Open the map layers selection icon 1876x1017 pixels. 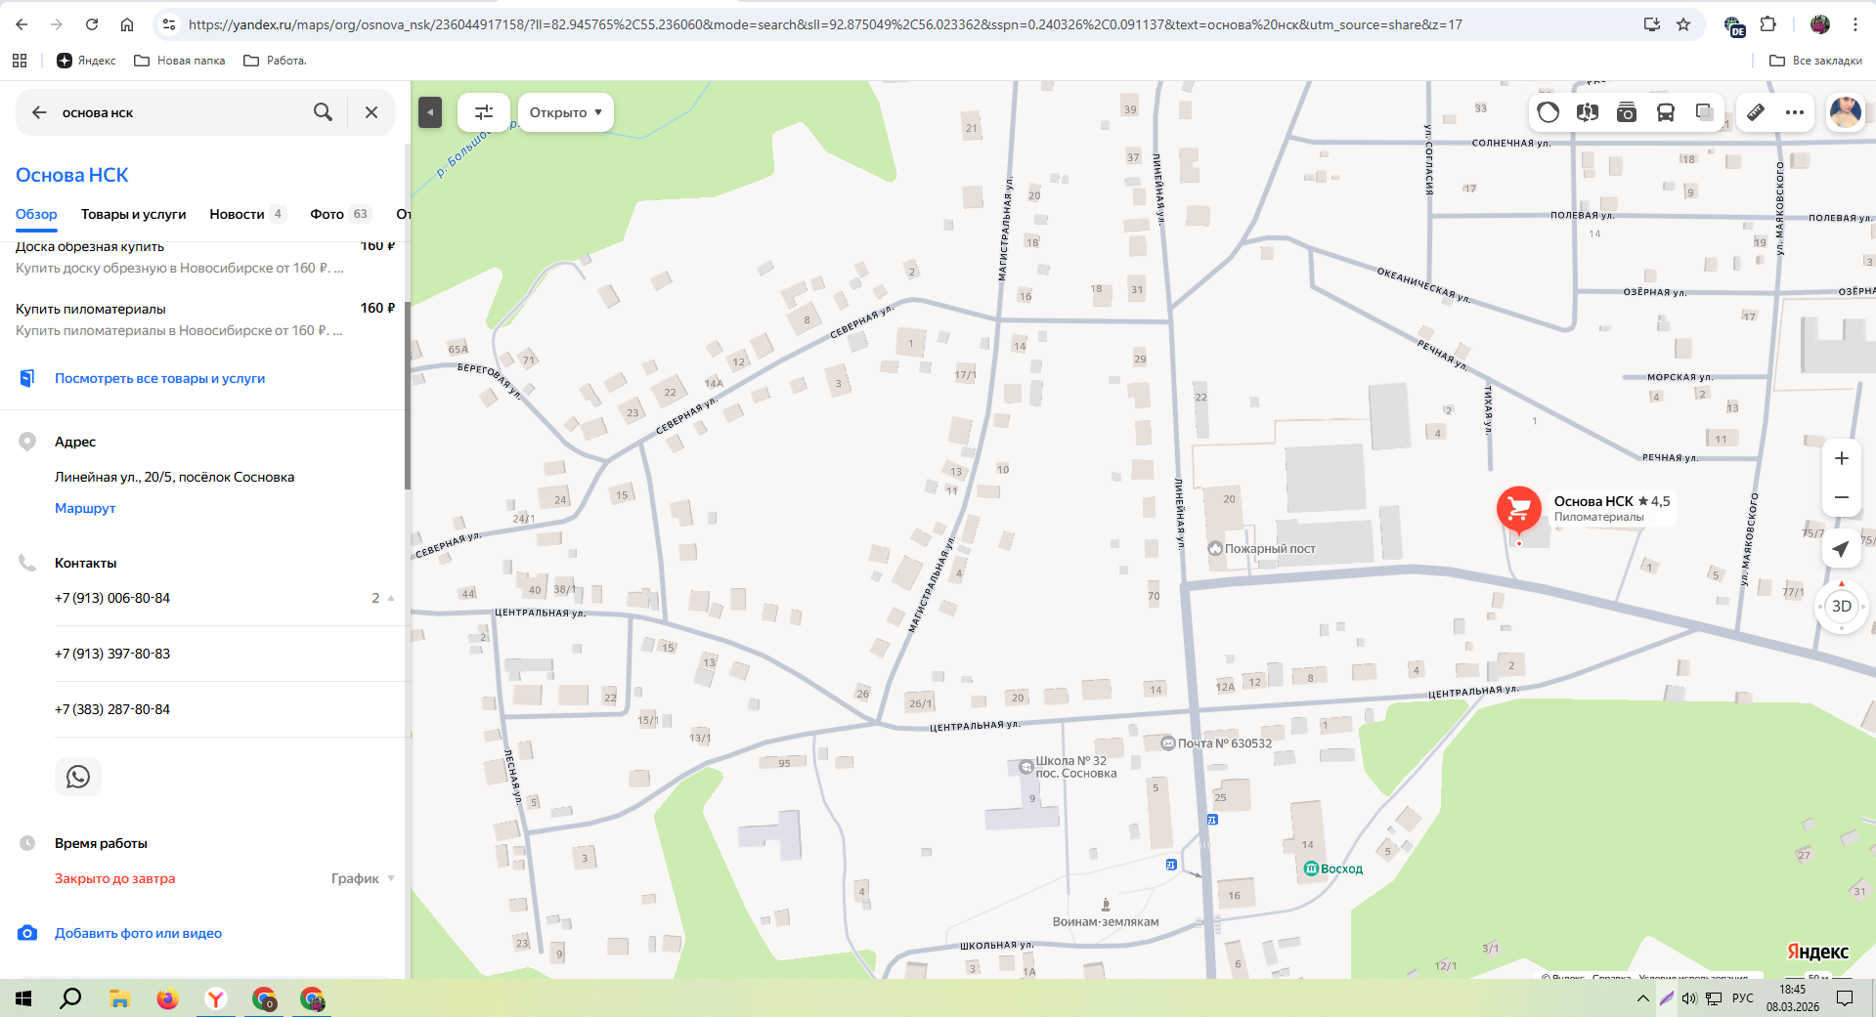tap(1705, 112)
